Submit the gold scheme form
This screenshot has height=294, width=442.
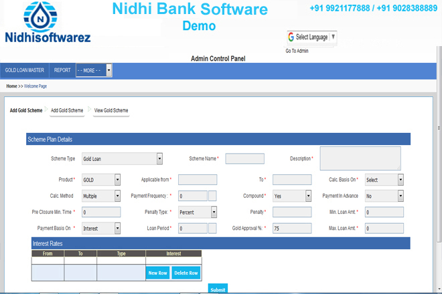(x=218, y=289)
